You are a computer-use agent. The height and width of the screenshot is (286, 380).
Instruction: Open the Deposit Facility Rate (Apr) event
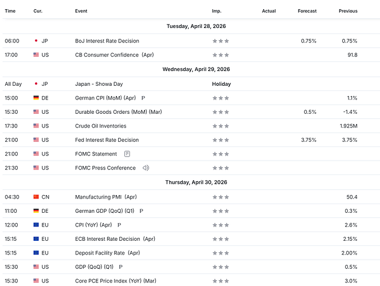click(x=108, y=253)
